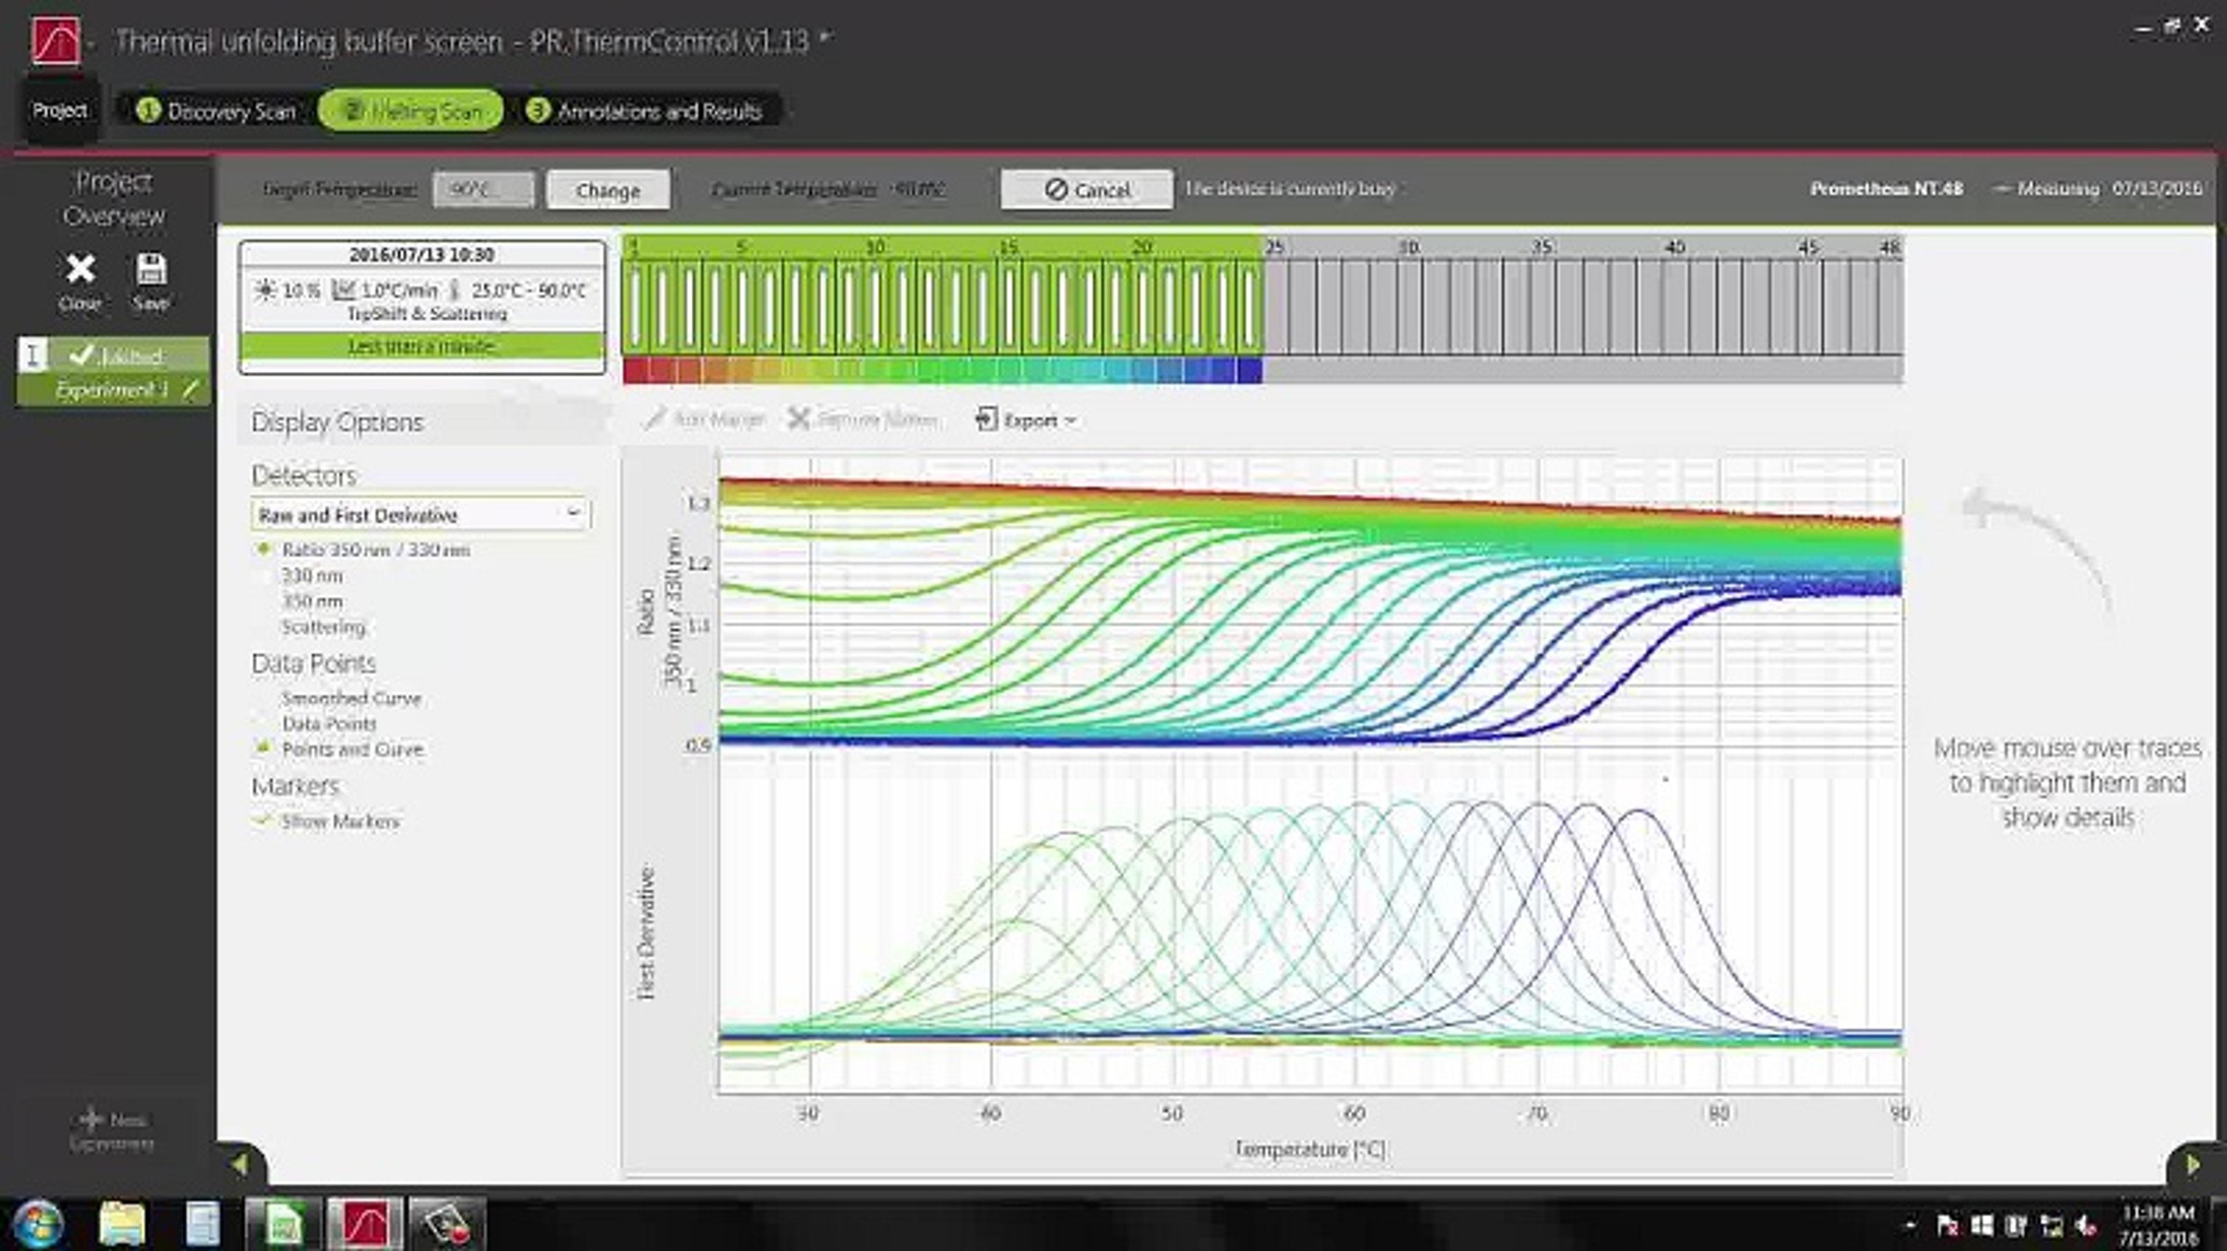Expand the Export dropdown arrow

pyautogui.click(x=1071, y=421)
